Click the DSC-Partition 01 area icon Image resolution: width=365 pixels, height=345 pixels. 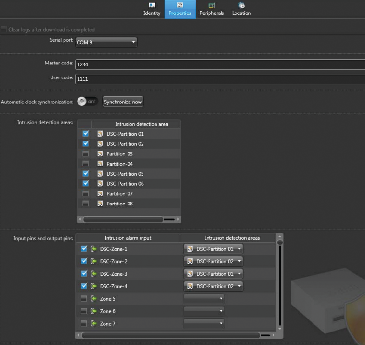tap(100, 134)
